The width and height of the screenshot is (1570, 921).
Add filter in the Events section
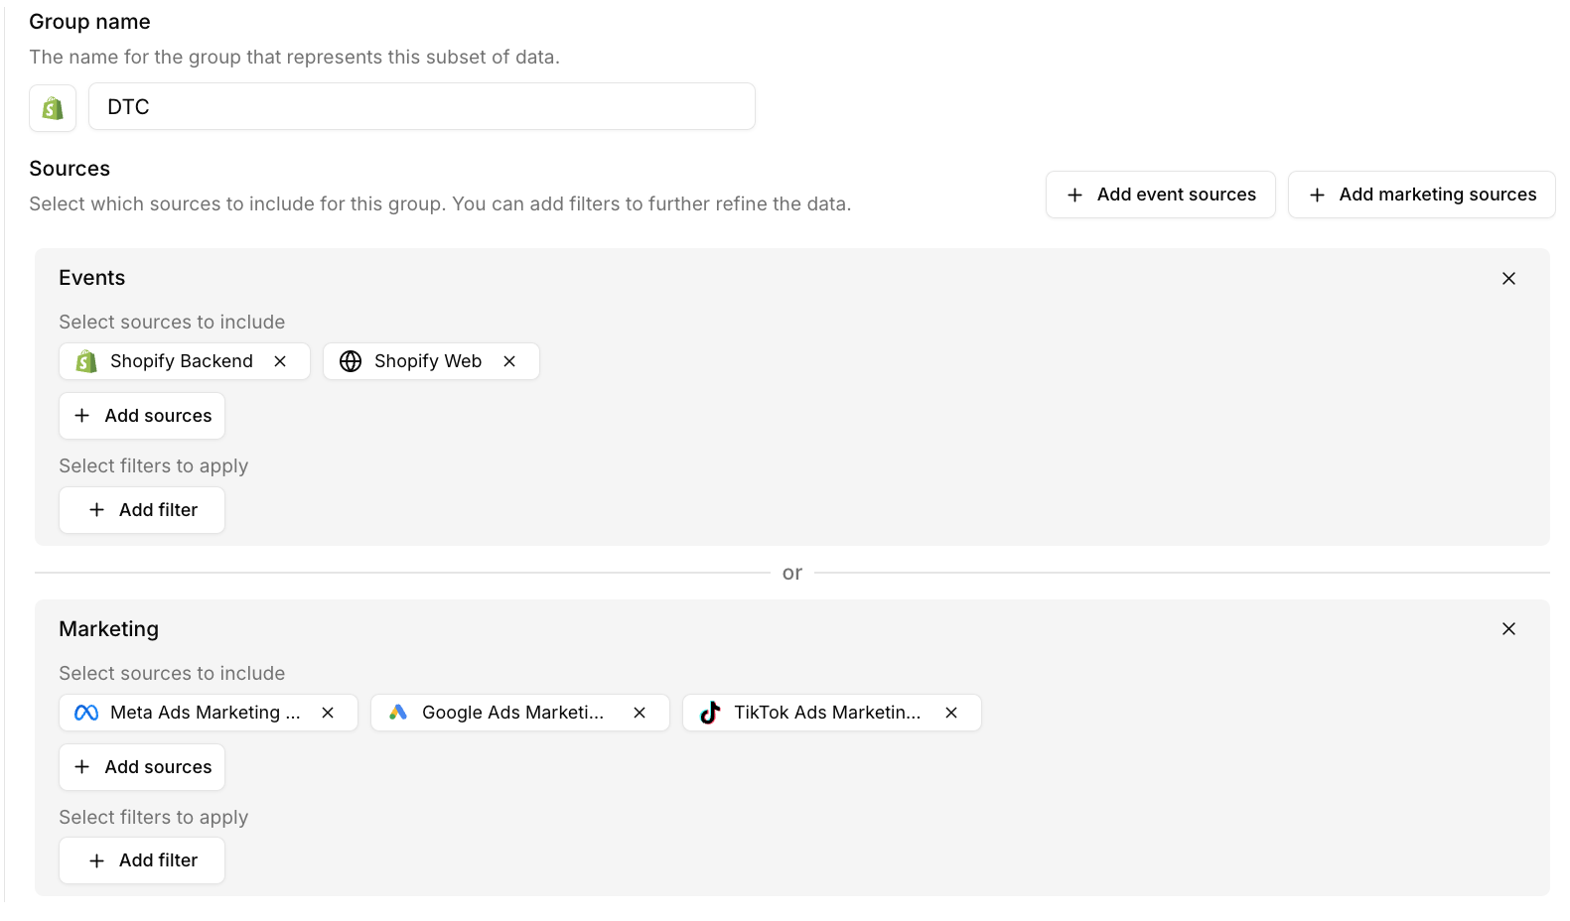142,510
